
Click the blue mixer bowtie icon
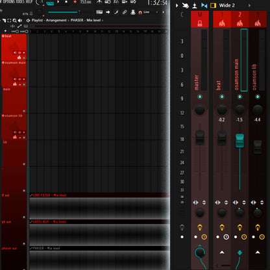[204, 5]
